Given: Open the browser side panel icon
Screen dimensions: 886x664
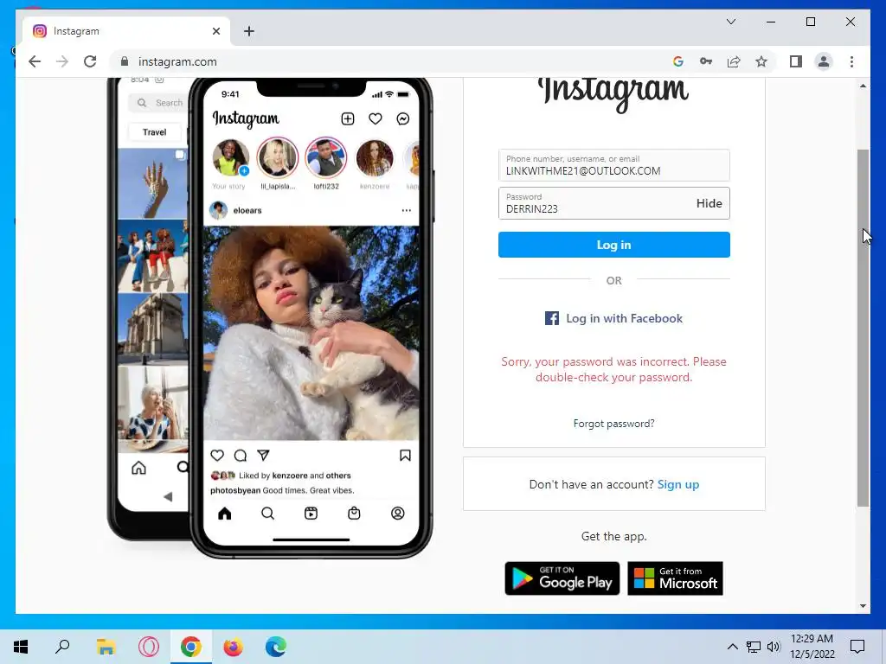Looking at the screenshot, I should (796, 61).
